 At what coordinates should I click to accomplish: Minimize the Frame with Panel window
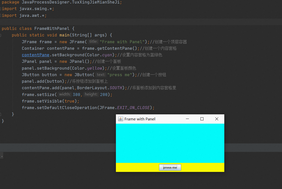point(187,119)
